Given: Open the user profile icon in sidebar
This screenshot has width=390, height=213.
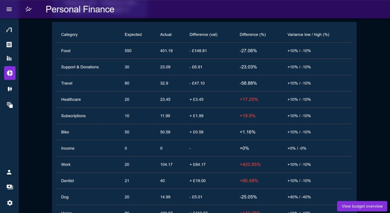Looking at the screenshot, I should [9, 172].
